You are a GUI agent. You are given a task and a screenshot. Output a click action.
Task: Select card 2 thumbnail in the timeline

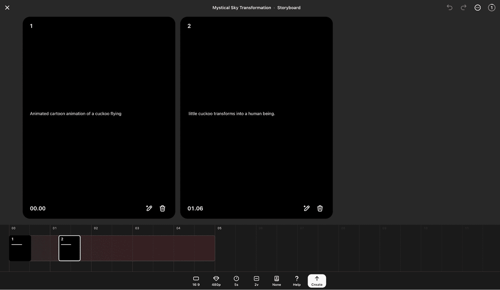click(x=70, y=248)
